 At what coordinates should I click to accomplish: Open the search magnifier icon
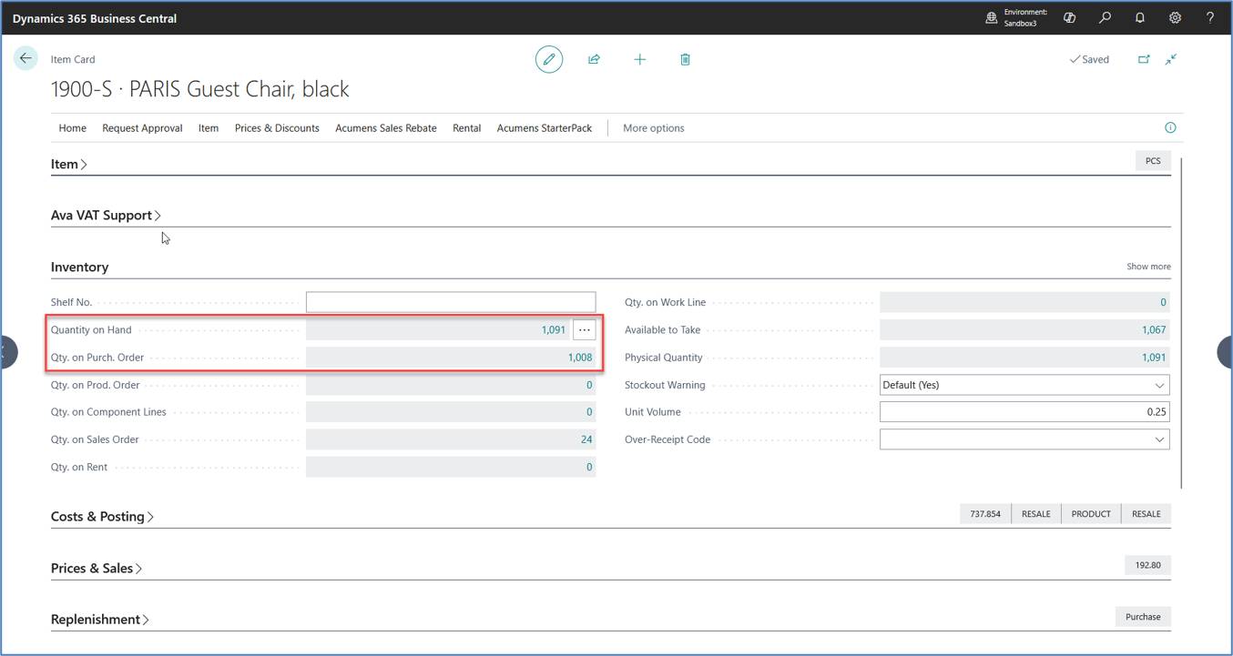(1105, 17)
